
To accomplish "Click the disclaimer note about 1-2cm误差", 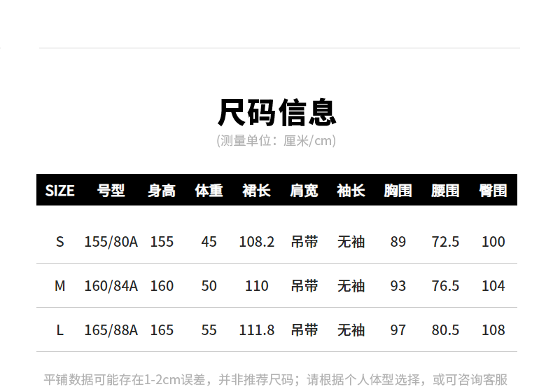I will tap(276, 379).
